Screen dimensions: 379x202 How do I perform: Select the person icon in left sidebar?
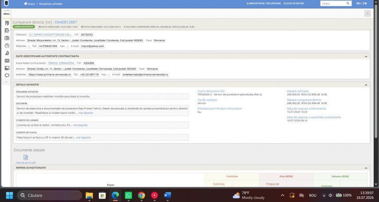tap(7, 53)
